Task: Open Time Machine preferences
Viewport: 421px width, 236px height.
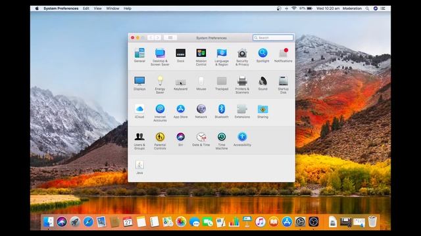Action: (x=222, y=141)
